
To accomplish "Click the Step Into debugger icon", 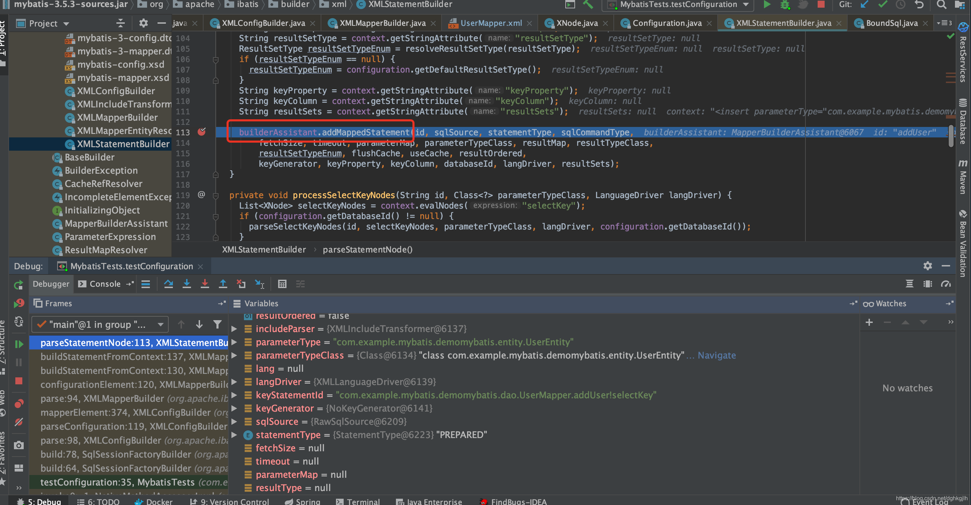I will click(186, 284).
